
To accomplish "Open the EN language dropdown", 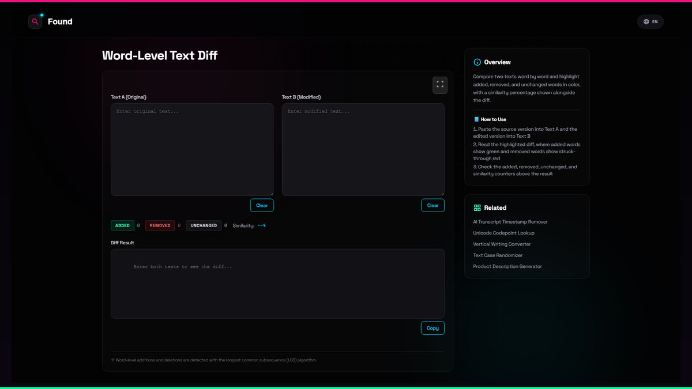I will (650, 22).
